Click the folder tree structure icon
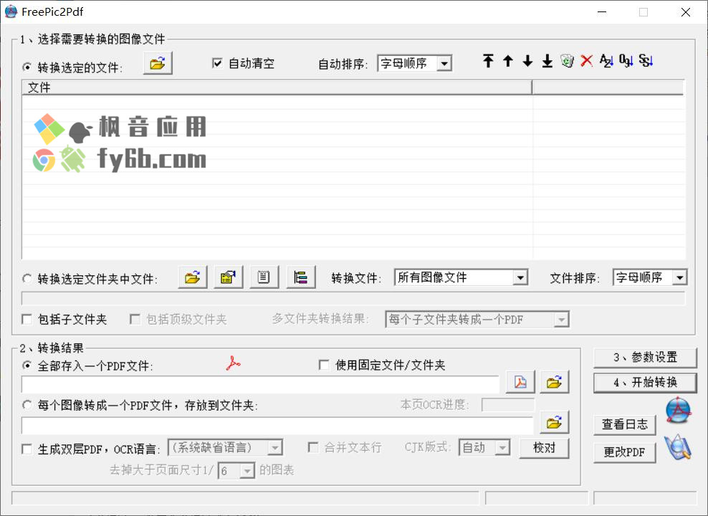 (x=301, y=277)
